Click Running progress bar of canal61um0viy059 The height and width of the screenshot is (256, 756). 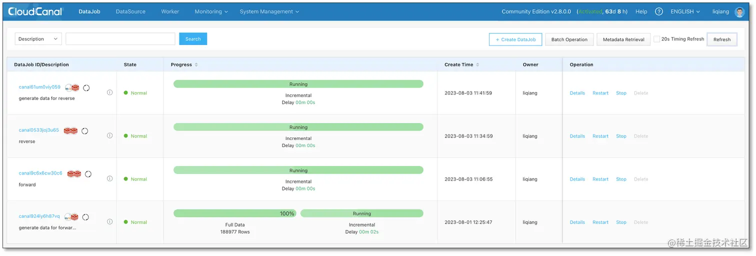298,84
